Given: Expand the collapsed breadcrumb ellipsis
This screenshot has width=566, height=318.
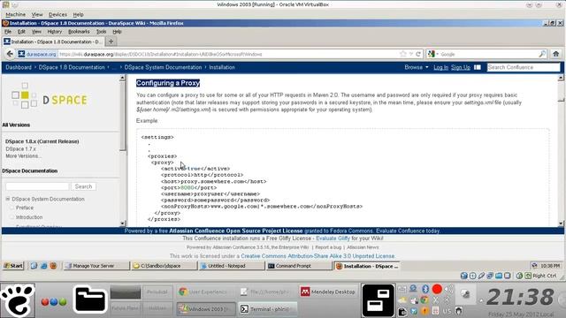Looking at the screenshot, I should (114, 68).
